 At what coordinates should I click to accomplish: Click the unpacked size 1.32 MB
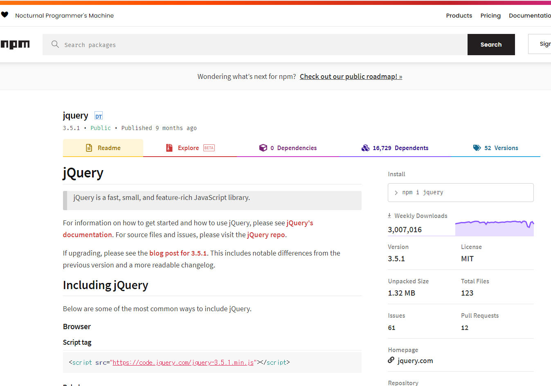401,293
